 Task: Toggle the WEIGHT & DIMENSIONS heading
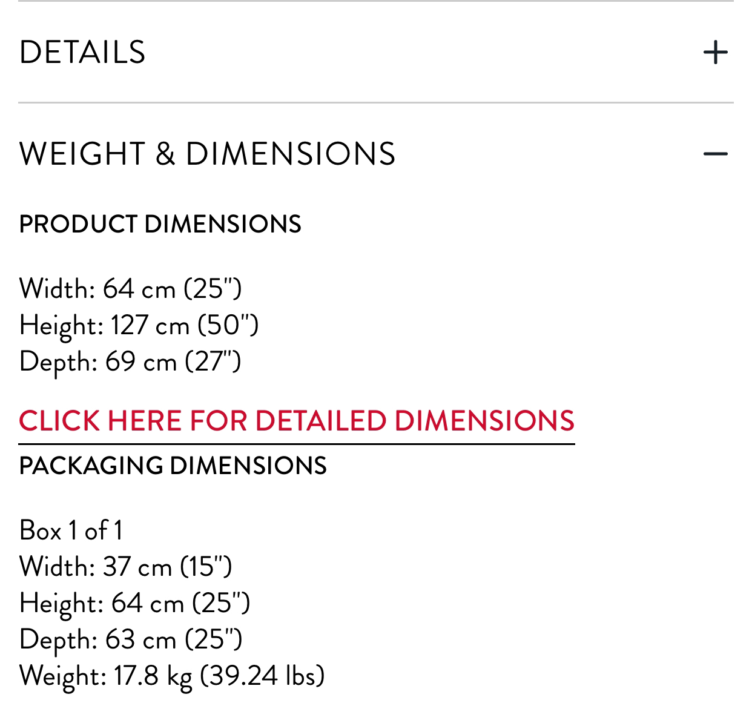pyautogui.click(x=208, y=154)
